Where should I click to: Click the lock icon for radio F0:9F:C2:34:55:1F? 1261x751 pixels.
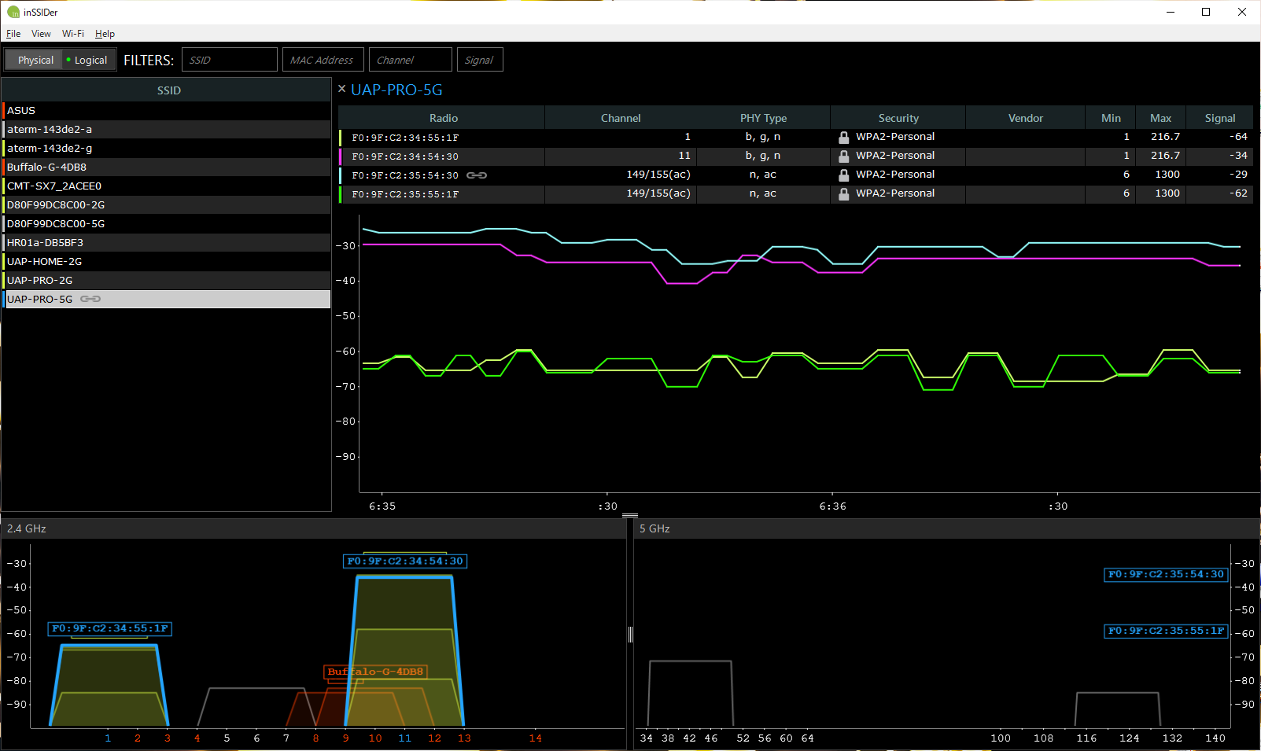pos(843,138)
